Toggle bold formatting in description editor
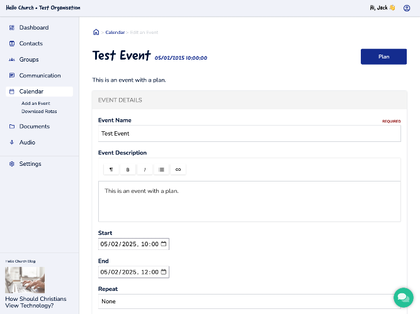Screen dimensions: 420x314 coord(128,170)
